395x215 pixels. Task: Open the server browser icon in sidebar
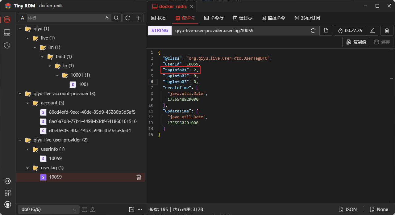tap(7, 32)
